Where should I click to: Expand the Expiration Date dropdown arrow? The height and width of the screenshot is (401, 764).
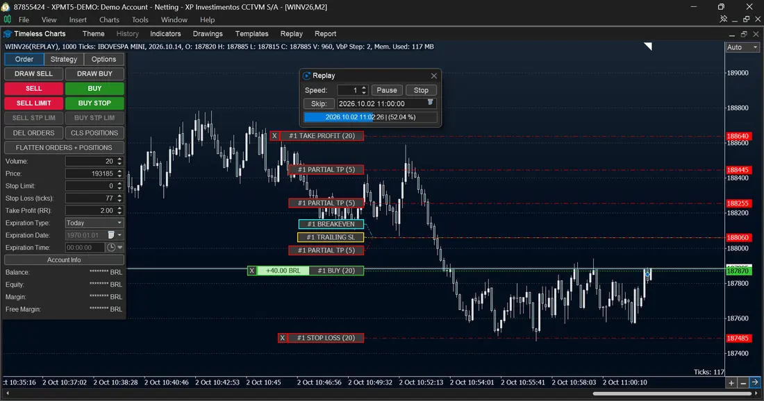coord(120,235)
